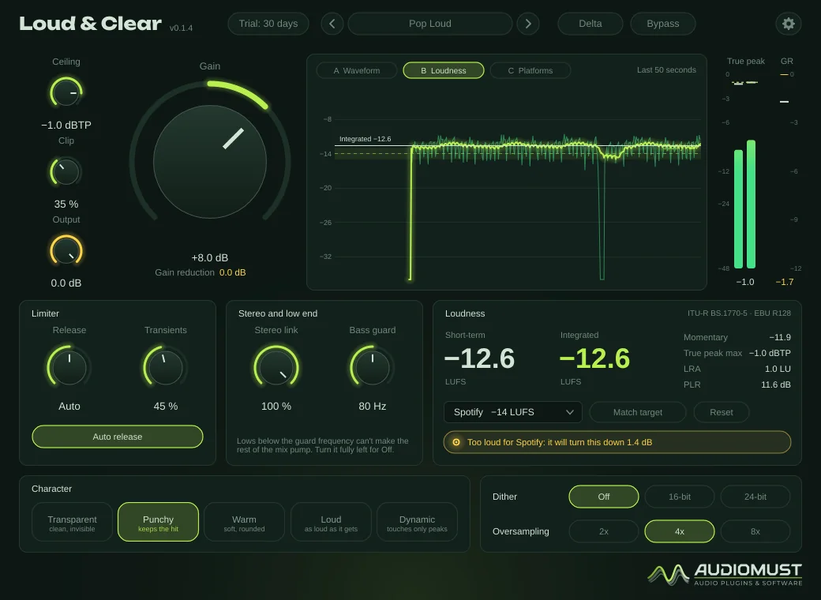821x600 pixels.
Task: Click the 80 Hz bass guard value
Action: [x=373, y=407]
